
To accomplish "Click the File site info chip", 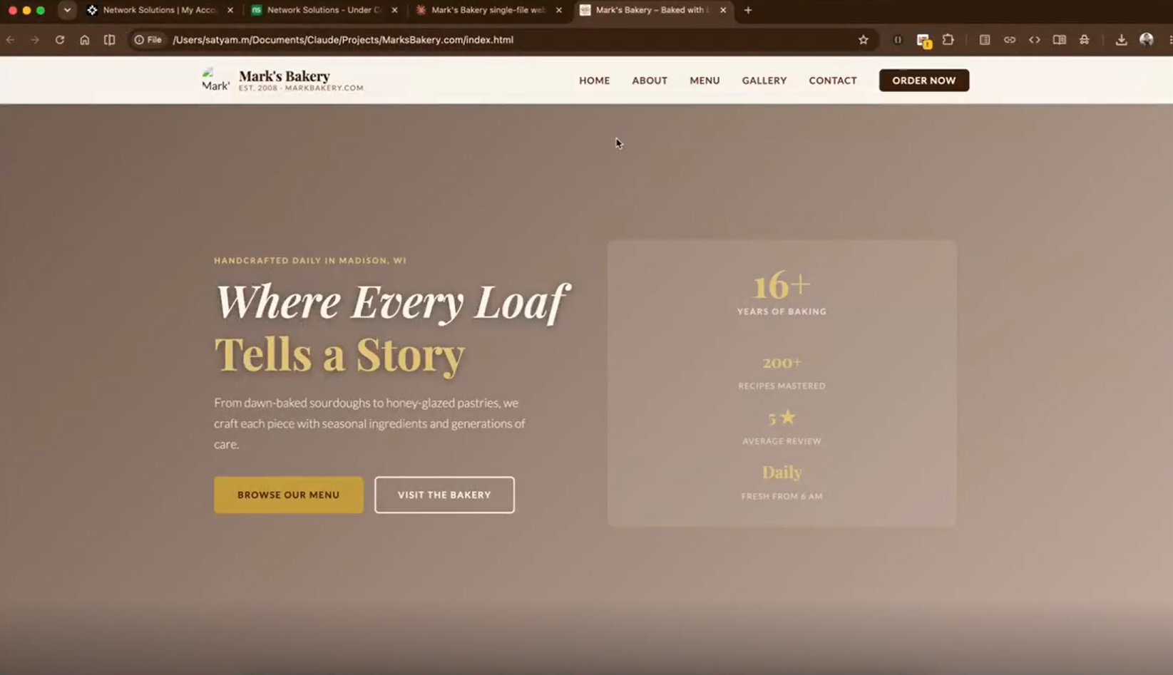I will click(x=148, y=40).
